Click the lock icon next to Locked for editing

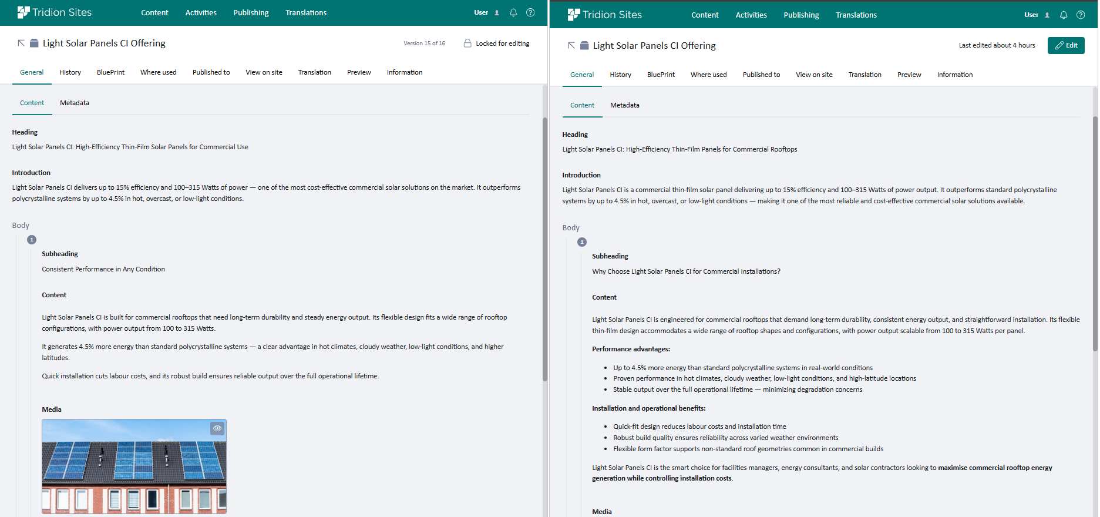[467, 43]
